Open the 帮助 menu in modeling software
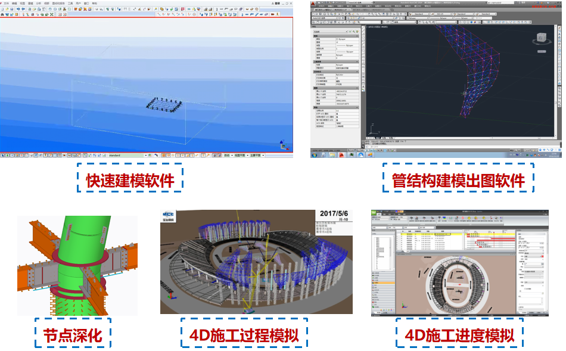Image resolution: width=566 pixels, height=351 pixels. click(95, 4)
